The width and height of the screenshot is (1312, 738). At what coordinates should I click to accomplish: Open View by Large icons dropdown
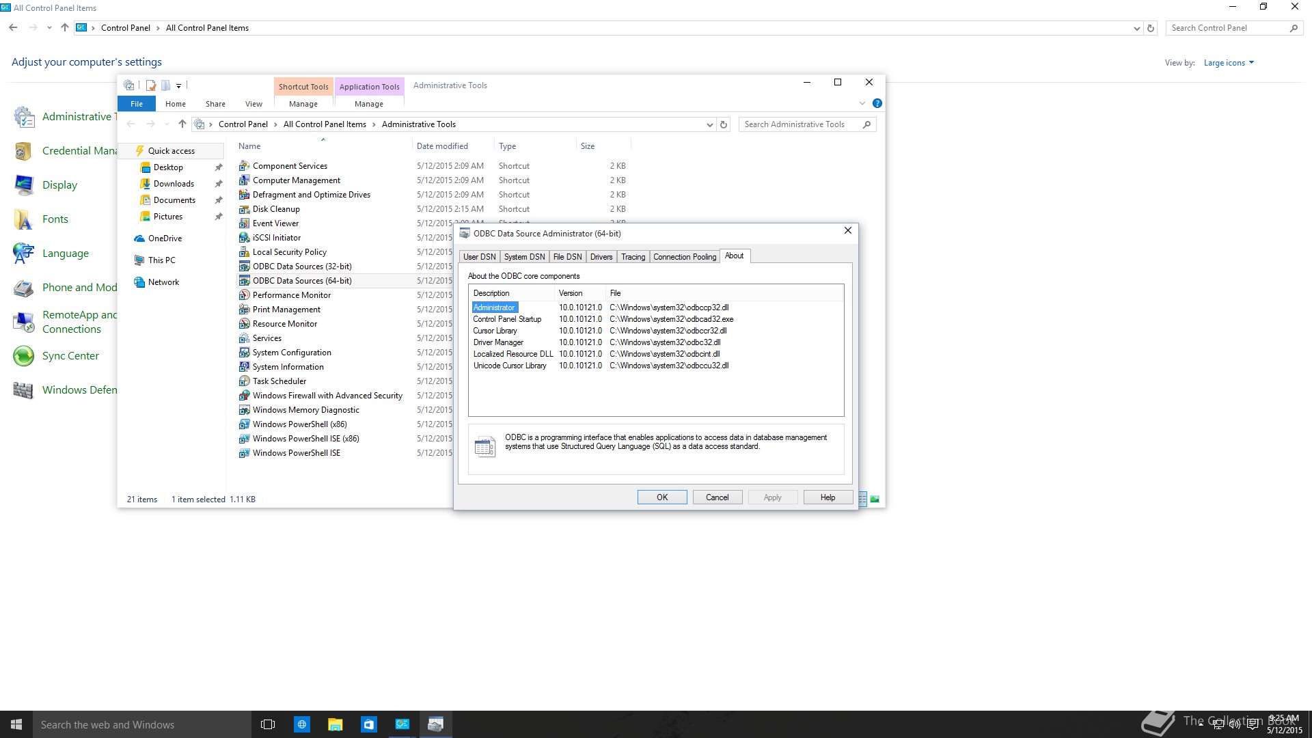(x=1229, y=63)
